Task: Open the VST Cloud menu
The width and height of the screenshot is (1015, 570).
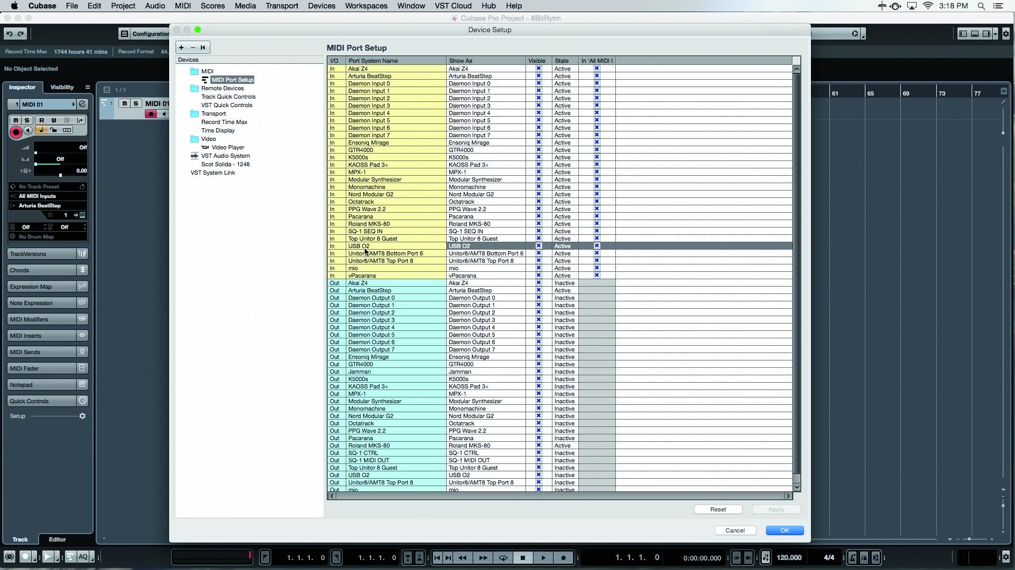Action: point(453,6)
